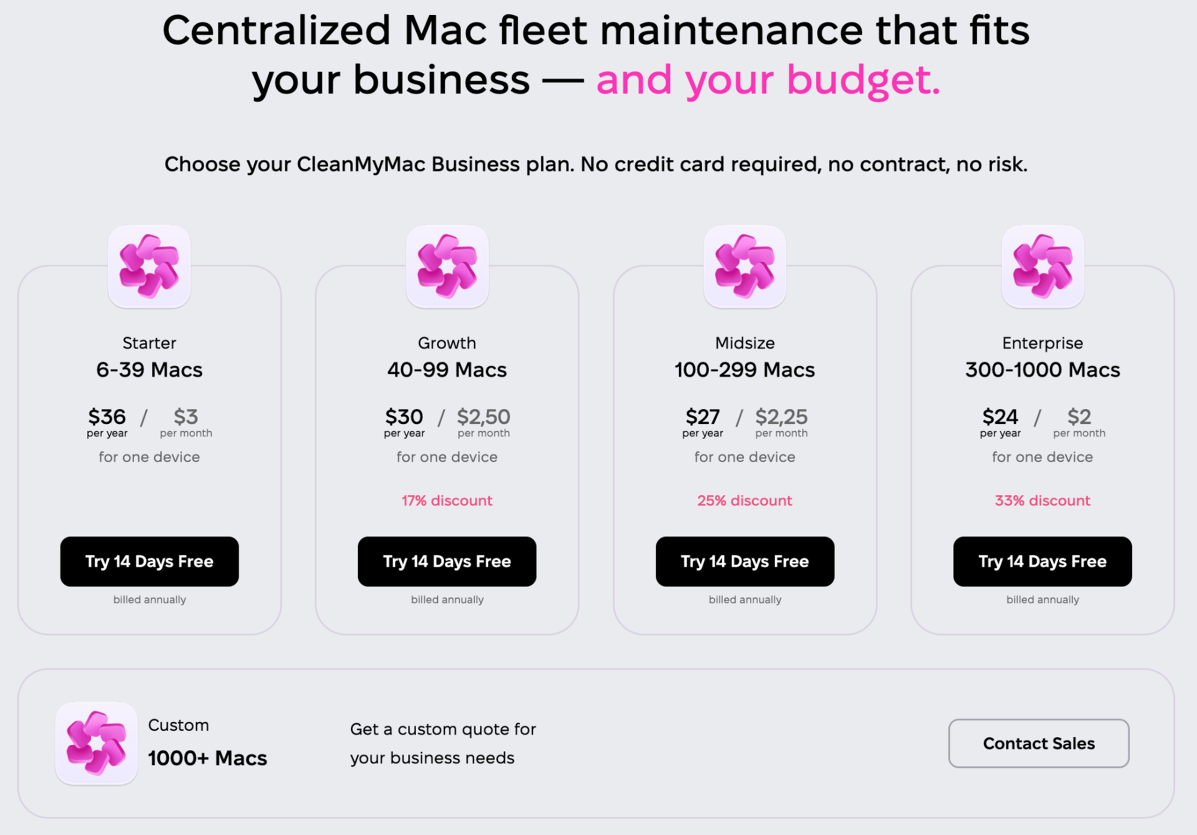The image size is (1197, 835).
Task: Click the Custom plan CleanMyMac icon
Action: (97, 743)
